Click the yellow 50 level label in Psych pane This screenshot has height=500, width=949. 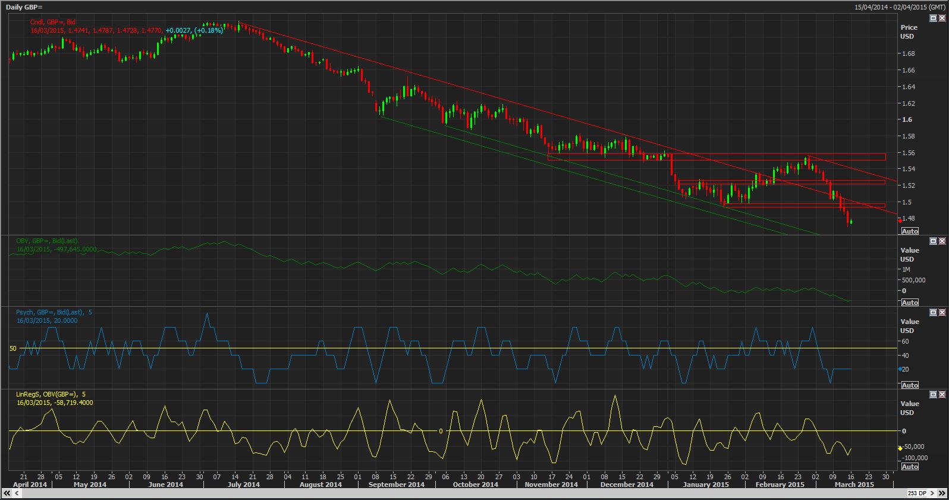[x=13, y=348]
